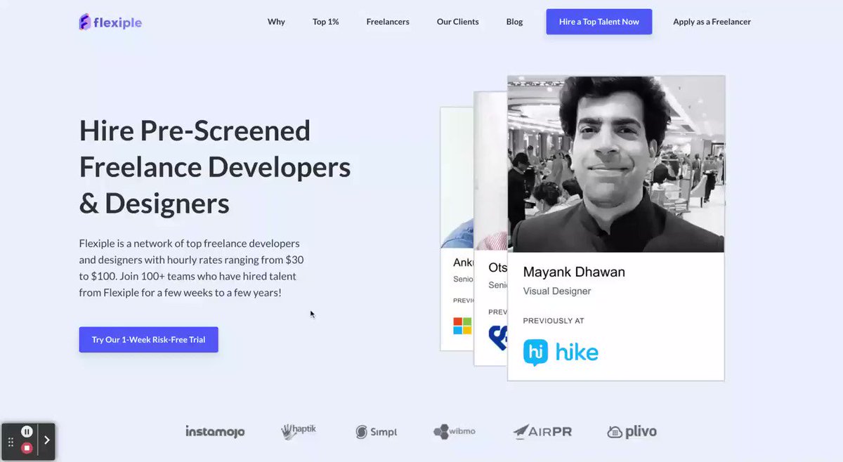
Task: Click the PREVIOUSLY AT label on Mayank's card
Action: [x=554, y=321]
